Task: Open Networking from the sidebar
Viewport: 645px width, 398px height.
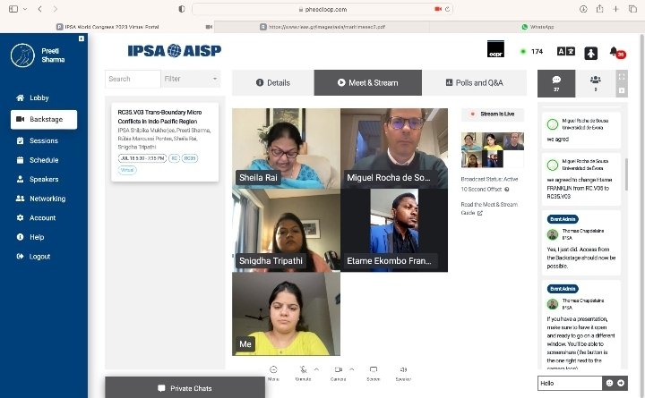Action: (40, 199)
